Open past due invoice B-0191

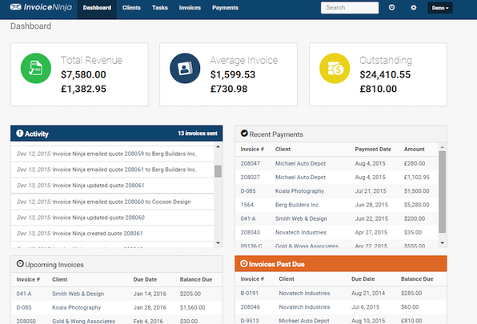249,294
